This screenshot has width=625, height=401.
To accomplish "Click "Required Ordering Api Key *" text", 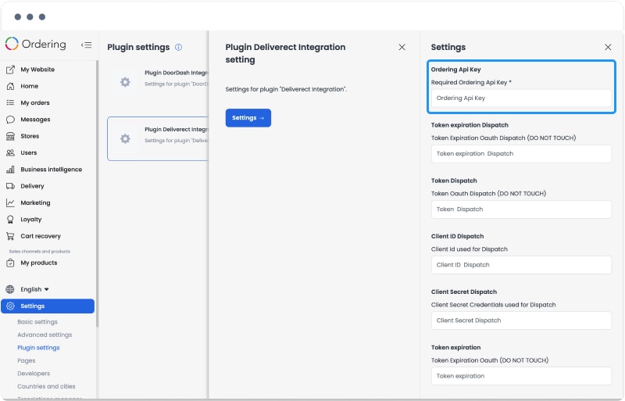I will pyautogui.click(x=471, y=83).
